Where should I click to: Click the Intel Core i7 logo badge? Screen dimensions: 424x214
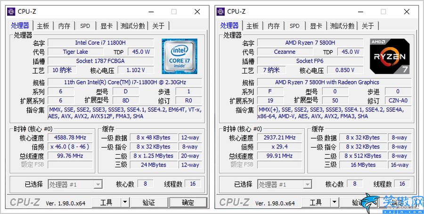(x=179, y=56)
